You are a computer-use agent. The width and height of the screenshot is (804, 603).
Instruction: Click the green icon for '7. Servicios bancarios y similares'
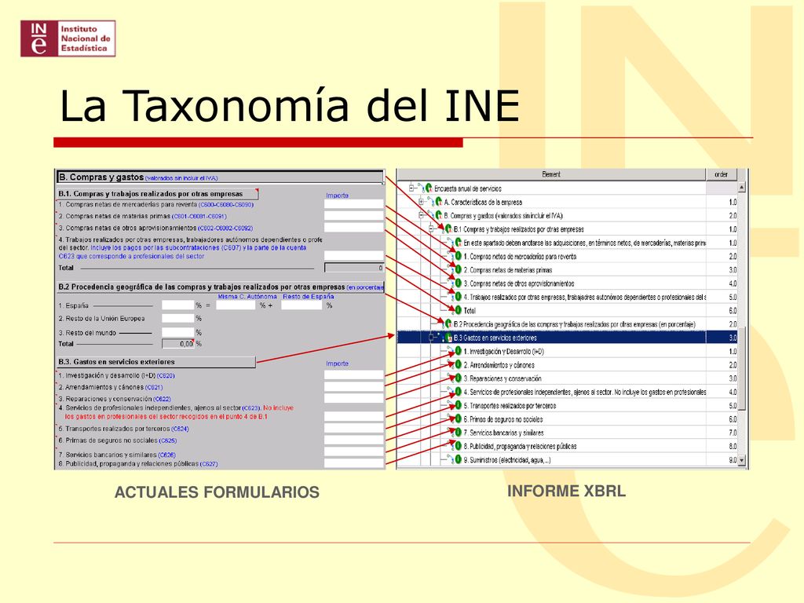tap(458, 433)
